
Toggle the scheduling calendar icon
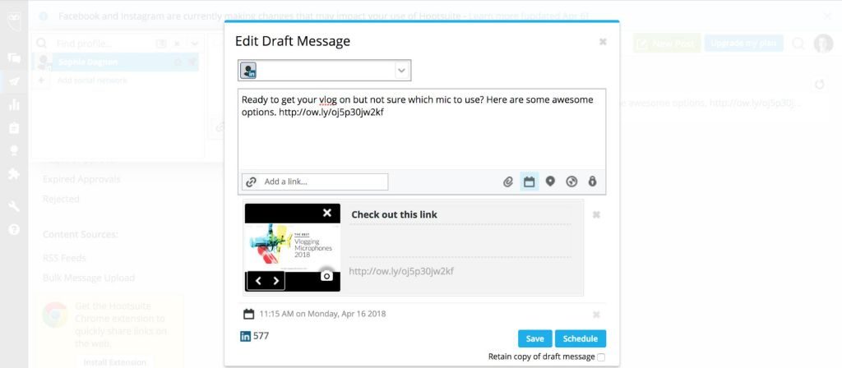(x=530, y=182)
